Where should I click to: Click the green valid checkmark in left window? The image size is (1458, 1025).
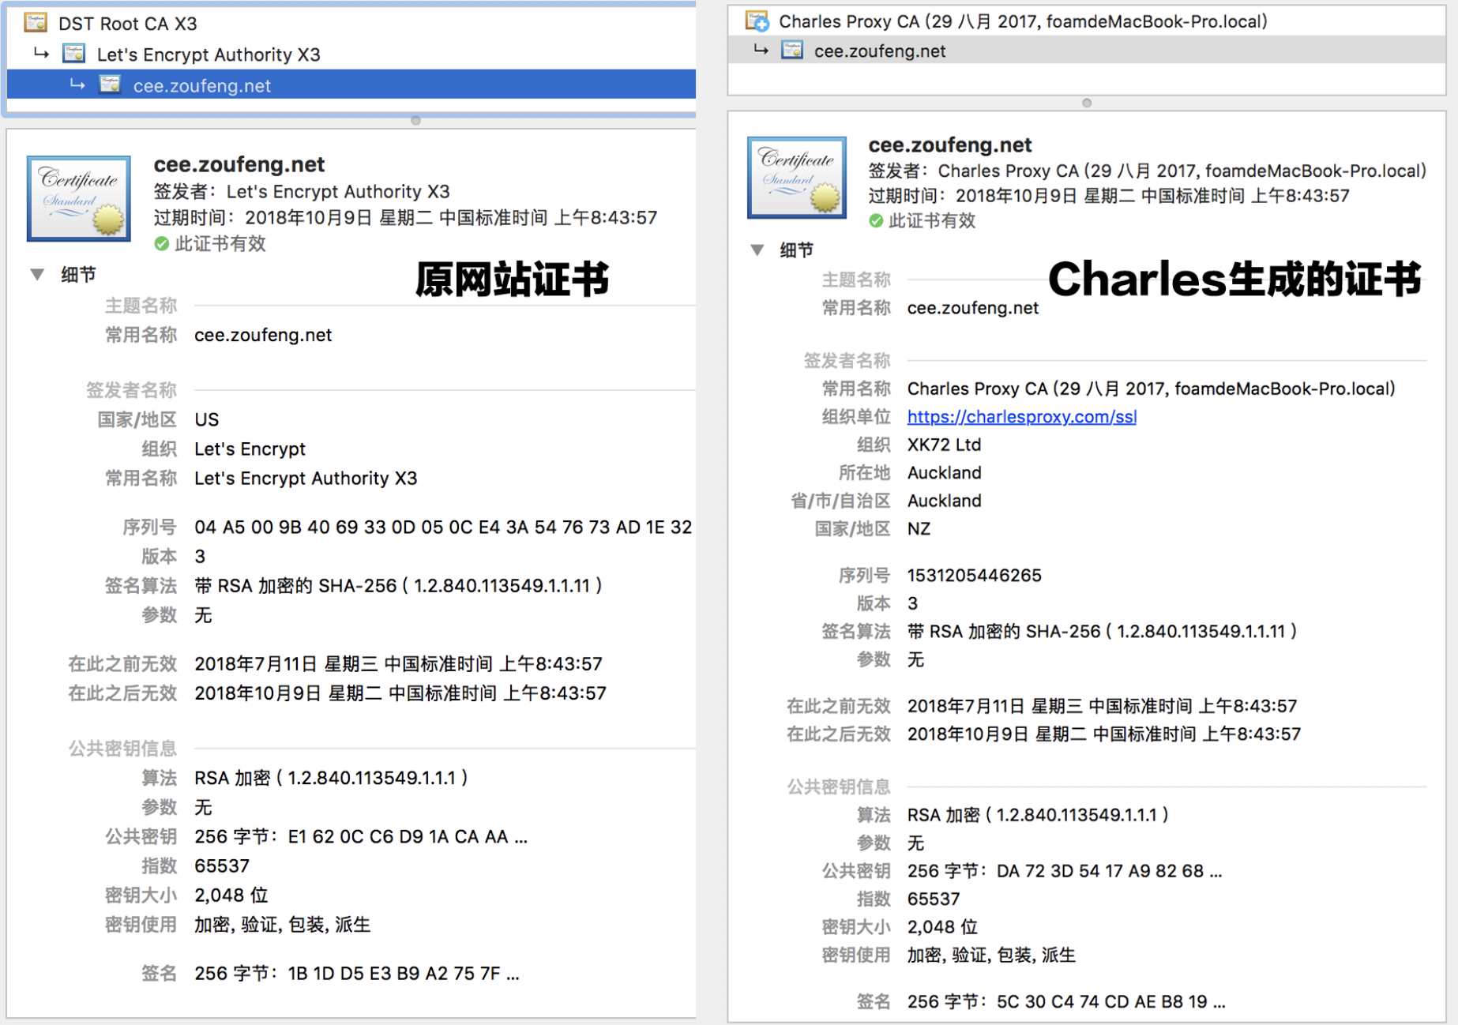(x=162, y=244)
